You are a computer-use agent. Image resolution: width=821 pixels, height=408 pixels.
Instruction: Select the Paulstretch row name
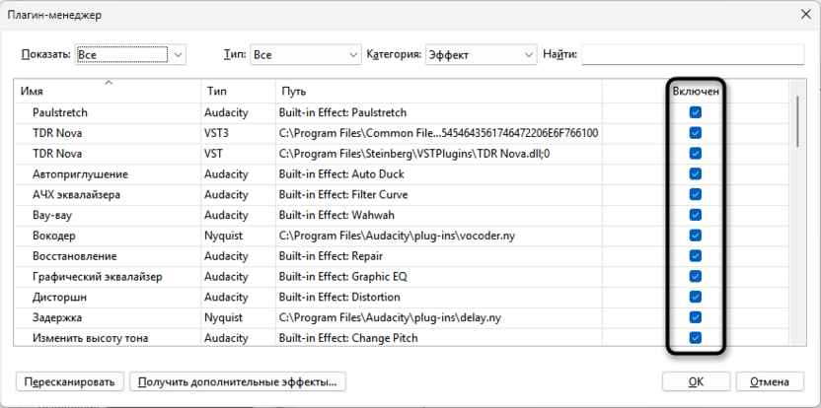point(59,112)
